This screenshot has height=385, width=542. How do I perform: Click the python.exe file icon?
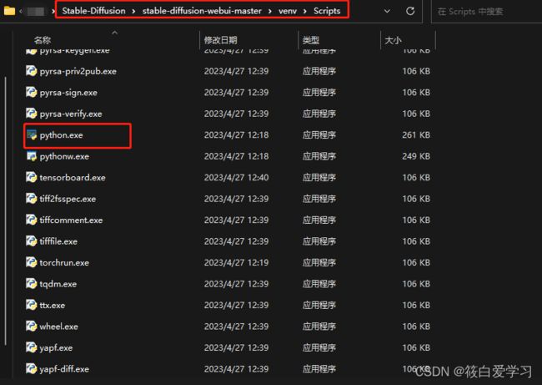click(32, 134)
